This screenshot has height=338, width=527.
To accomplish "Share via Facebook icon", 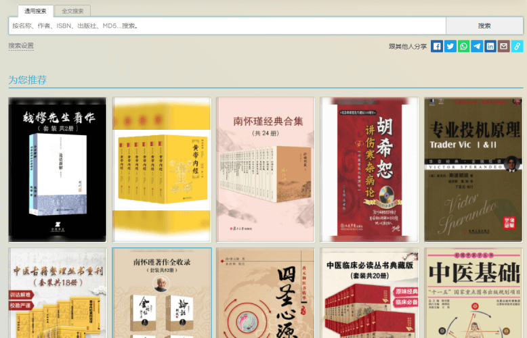I will coord(437,46).
